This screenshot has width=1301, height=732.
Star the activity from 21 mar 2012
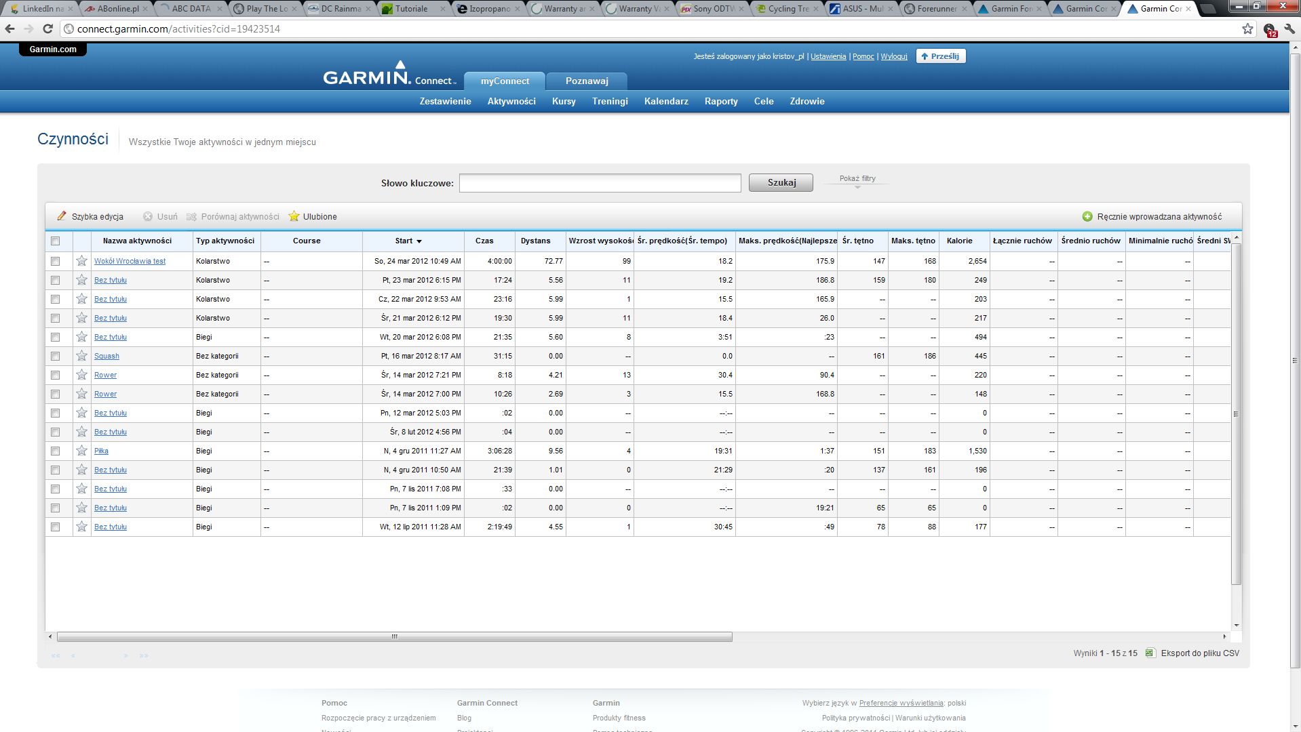[81, 318]
